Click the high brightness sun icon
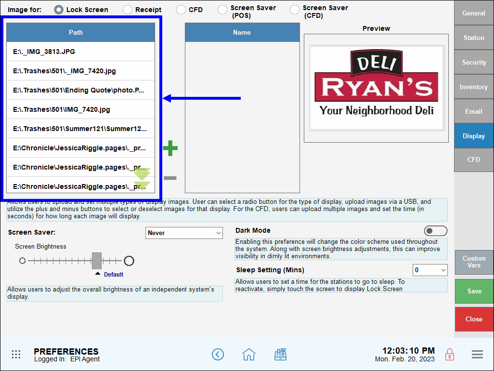The image size is (494, 371). click(129, 261)
